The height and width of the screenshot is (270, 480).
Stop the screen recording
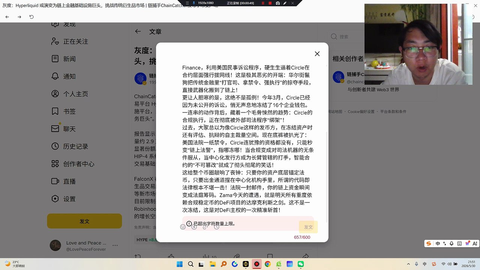pyautogui.click(x=270, y=3)
